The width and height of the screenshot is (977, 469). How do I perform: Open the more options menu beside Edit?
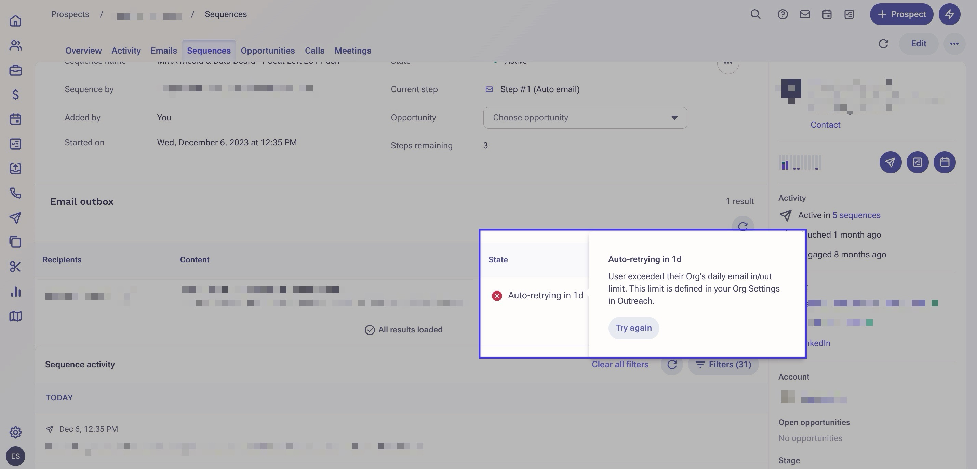pyautogui.click(x=954, y=44)
